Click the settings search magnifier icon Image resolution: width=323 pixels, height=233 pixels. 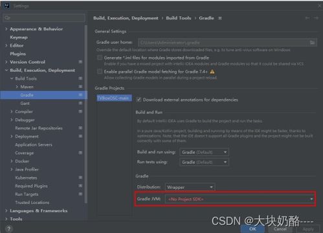point(7,18)
